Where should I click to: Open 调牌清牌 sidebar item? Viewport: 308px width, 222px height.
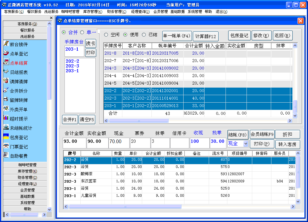click(18, 82)
